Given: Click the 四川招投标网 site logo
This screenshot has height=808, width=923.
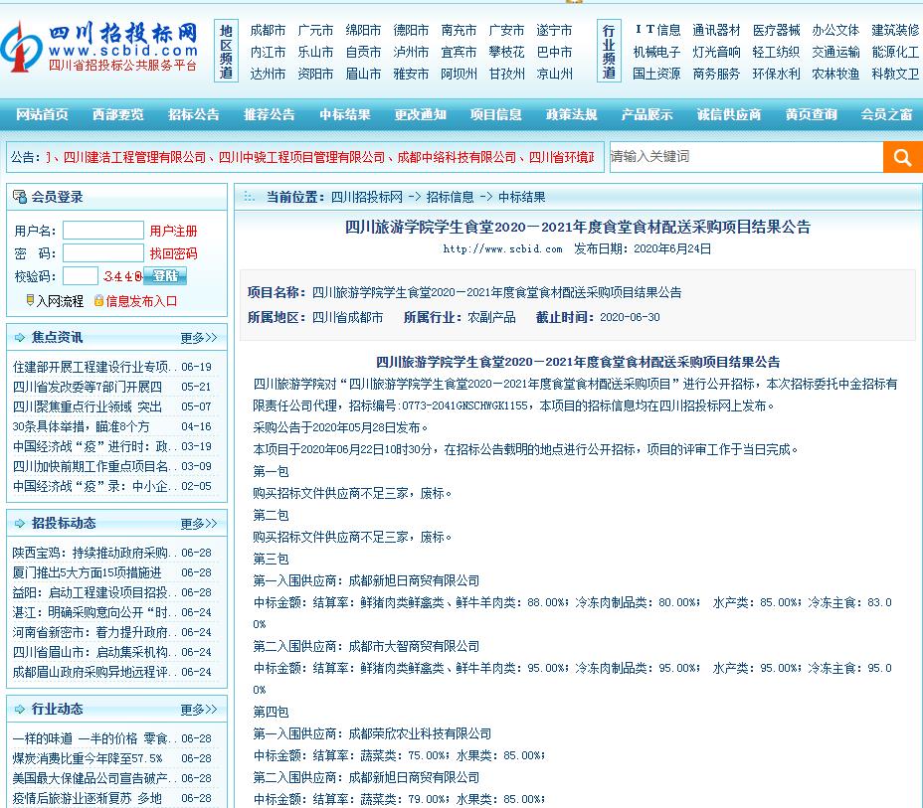Looking at the screenshot, I should (x=98, y=49).
